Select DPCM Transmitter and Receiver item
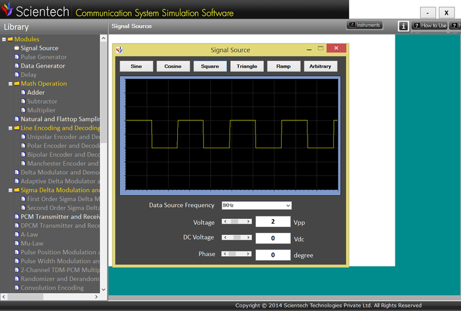The image size is (461, 311). pos(60,226)
